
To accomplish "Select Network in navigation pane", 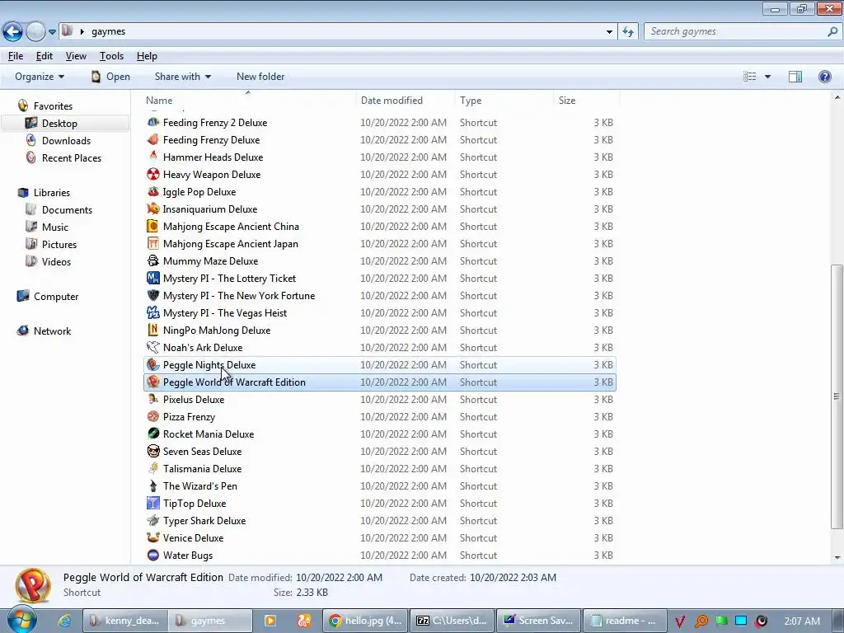I will click(52, 331).
